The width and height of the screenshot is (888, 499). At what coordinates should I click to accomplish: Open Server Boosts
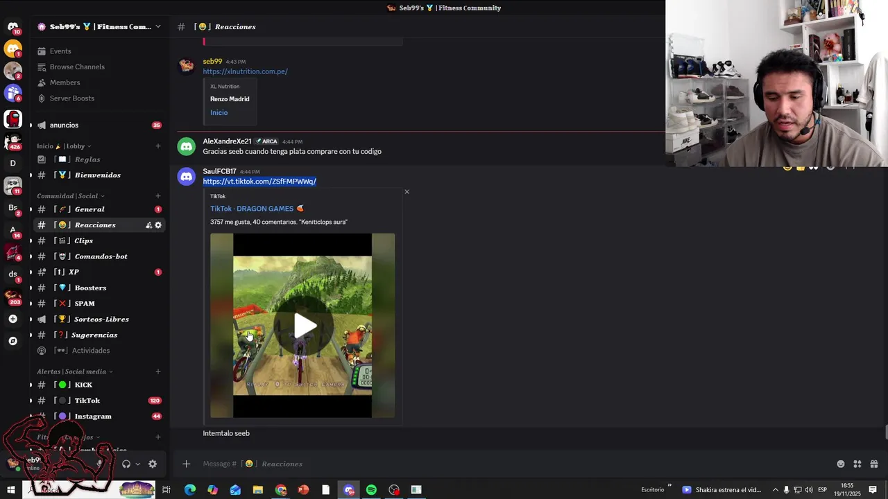71,98
